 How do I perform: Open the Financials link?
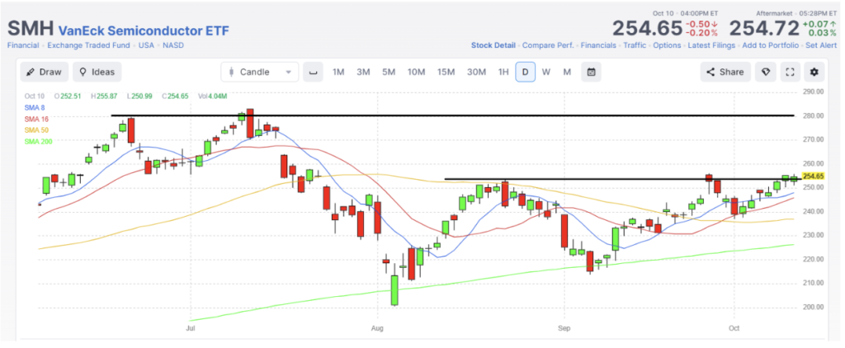[598, 45]
